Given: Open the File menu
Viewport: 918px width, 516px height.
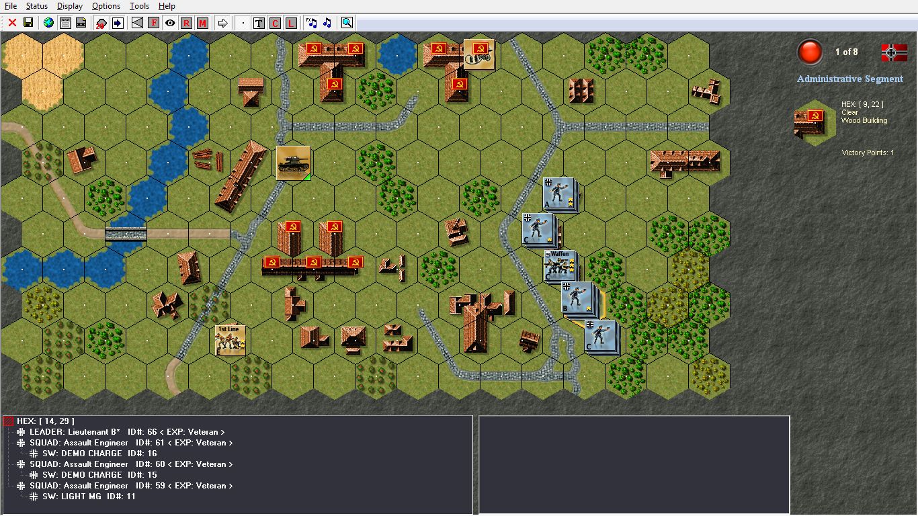Looking at the screenshot, I should [11, 6].
